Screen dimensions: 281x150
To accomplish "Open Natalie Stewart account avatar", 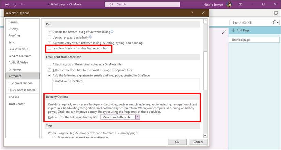I will pyautogui.click(x=229, y=4).
